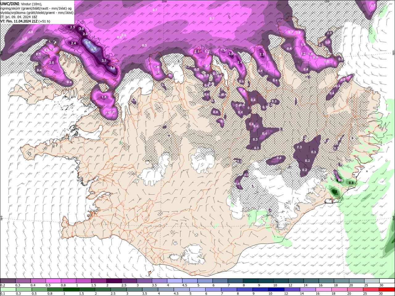Image resolution: width=395 pixels, height=296 pixels.
Task: Pick the light pink 16 swatch in lower legend
Action: click(x=324, y=290)
